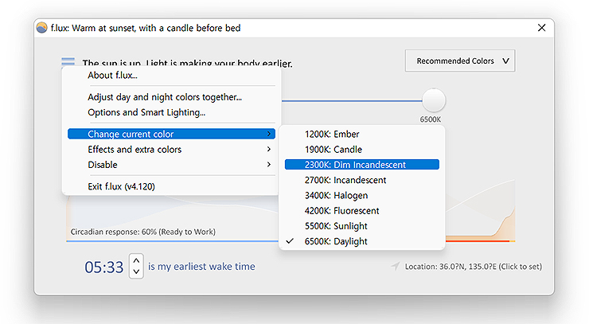This screenshot has width=589, height=324.
Task: Click 'is my earliest wake time' label
Action: [x=201, y=267]
